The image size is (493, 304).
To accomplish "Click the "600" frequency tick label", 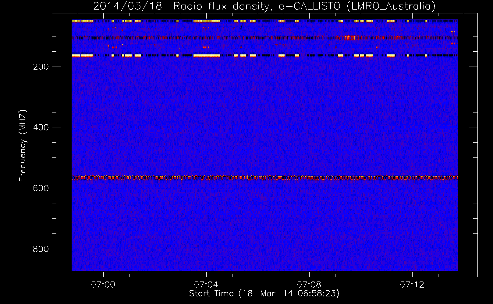I will click(x=41, y=188).
